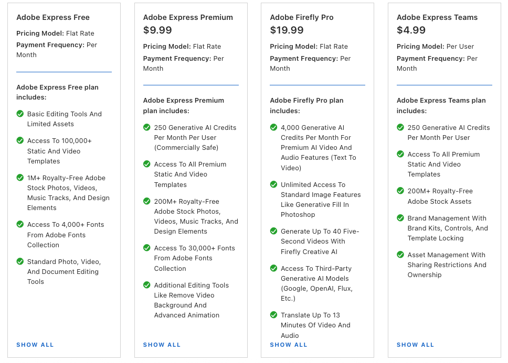Image resolution: width=508 pixels, height=363 pixels.
Task: Click SHOW ALL in Adobe Express Premium card
Action: 162,345
